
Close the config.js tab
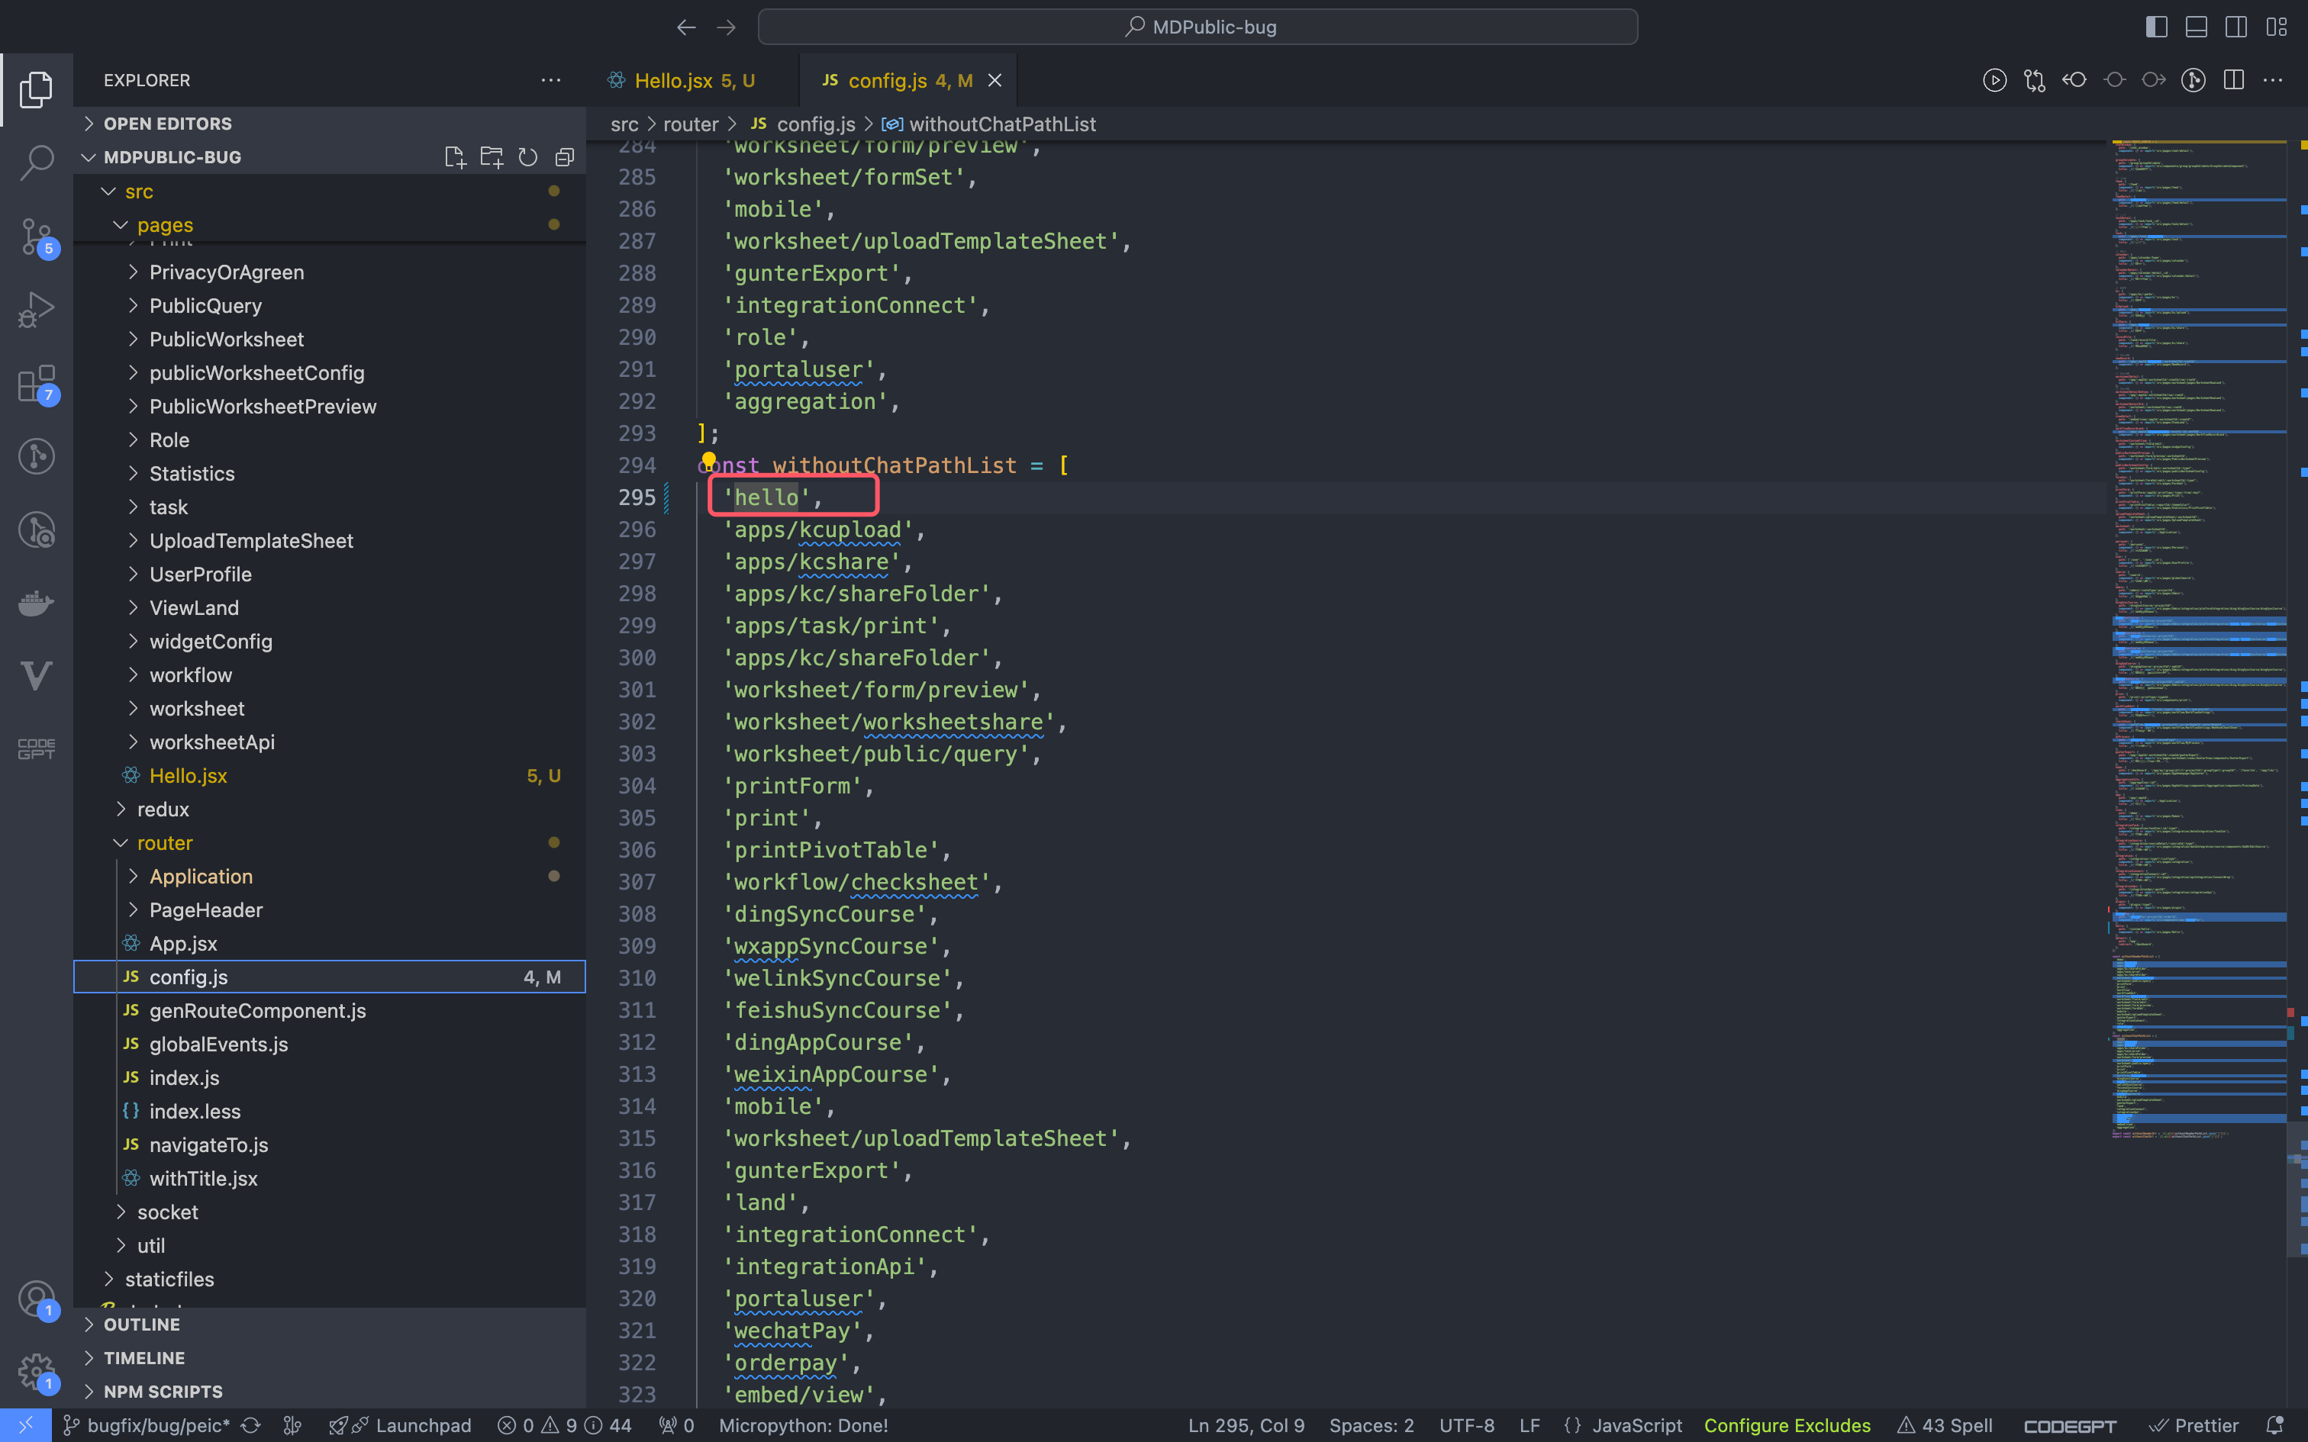coord(994,80)
